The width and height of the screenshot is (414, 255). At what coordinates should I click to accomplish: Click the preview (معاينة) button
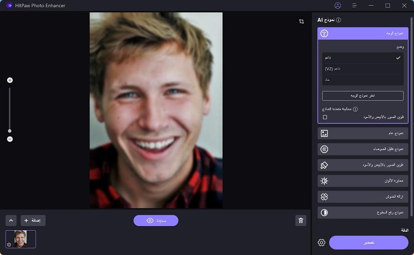[156, 221]
